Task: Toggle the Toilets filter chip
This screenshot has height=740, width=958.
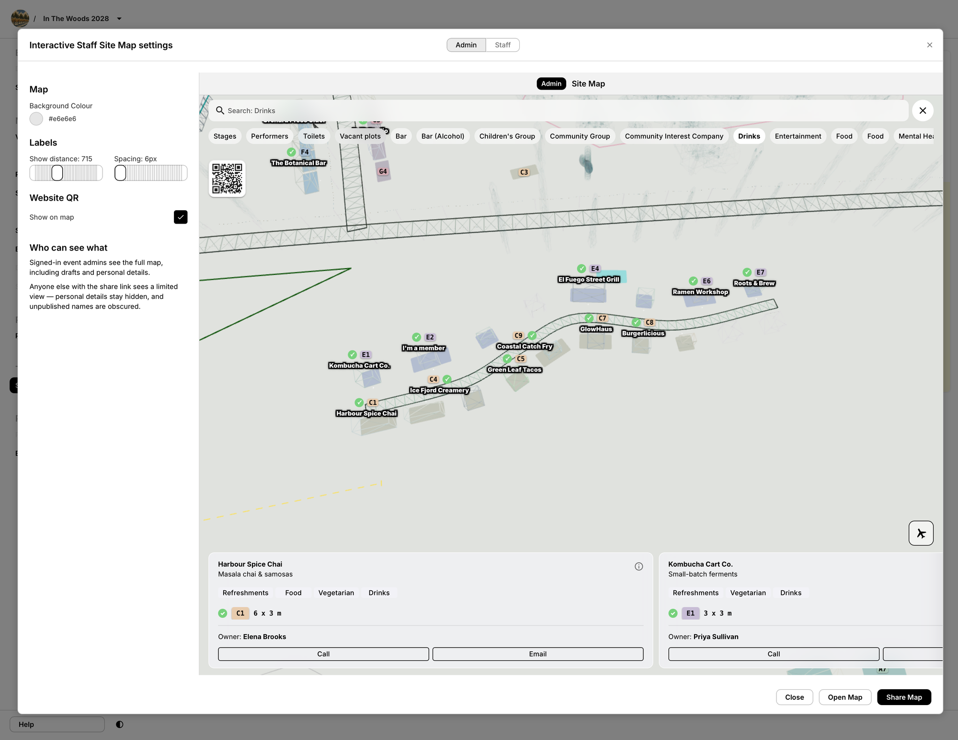Action: click(x=314, y=136)
